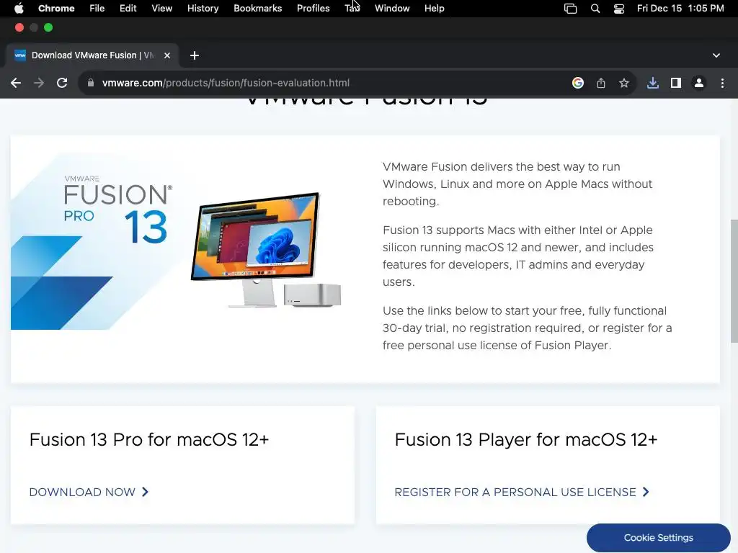This screenshot has height=553, width=738.
Task: Click the Fusion 13 Player for macOS 12+ heading
Action: pos(525,440)
